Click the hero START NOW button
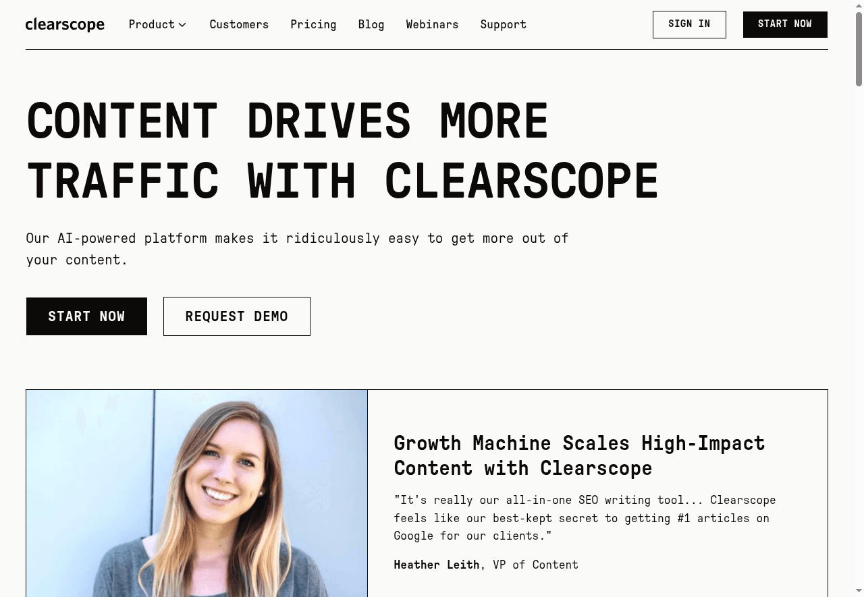 pyautogui.click(x=86, y=316)
